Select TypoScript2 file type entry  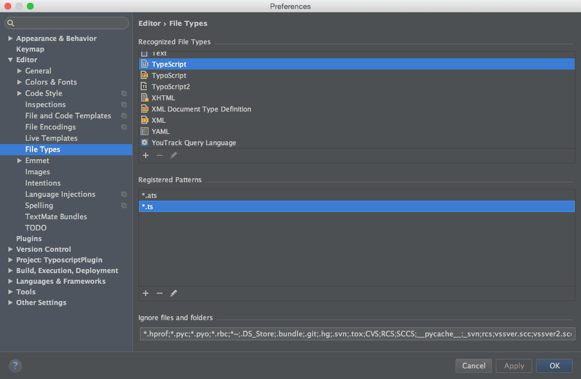pyautogui.click(x=357, y=86)
